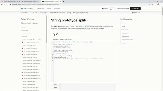Viewport: 163px width, 91px height.
Task: Run the JavaScript demo code
Action: (x=55, y=84)
